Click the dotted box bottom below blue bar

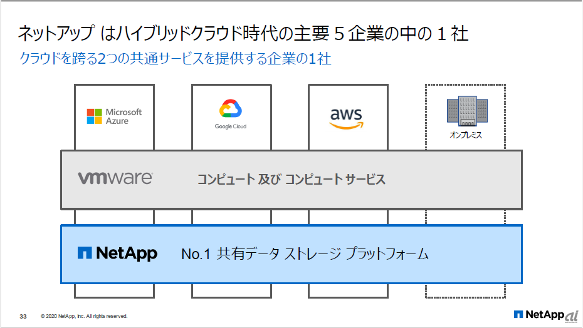tap(465, 290)
